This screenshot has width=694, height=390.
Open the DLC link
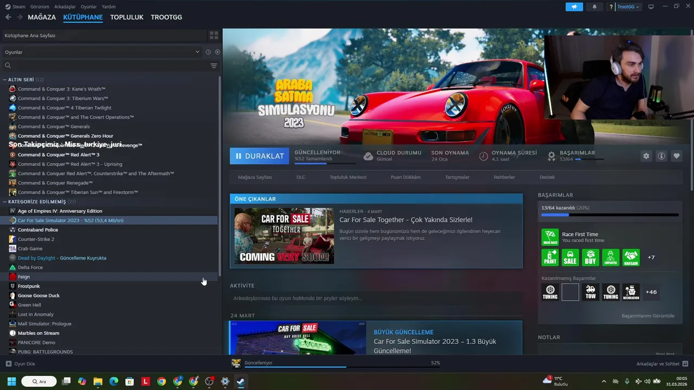point(301,177)
